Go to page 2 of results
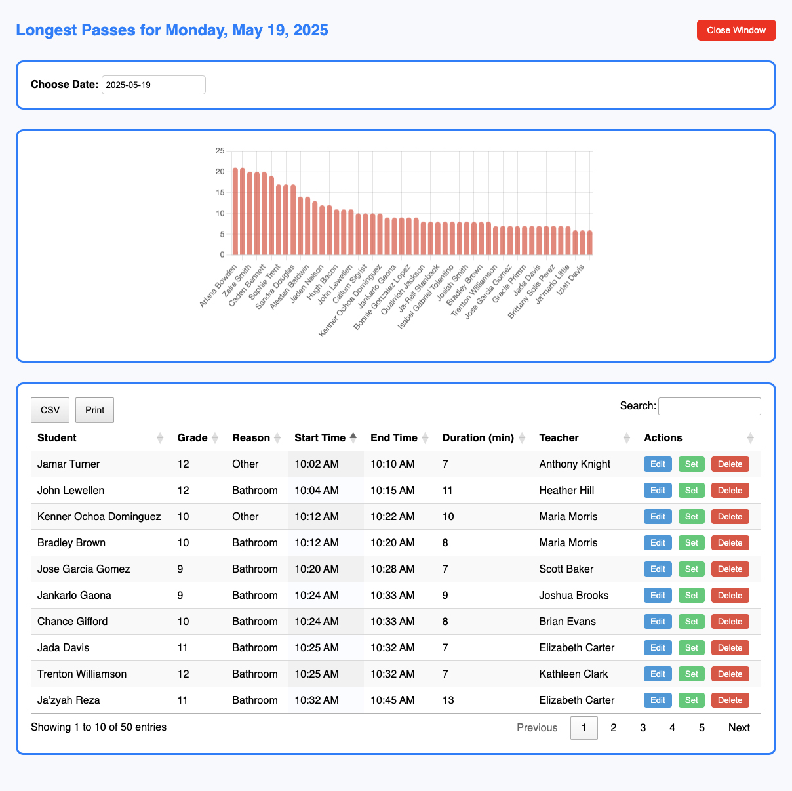Screen dimensions: 792x791 (614, 728)
